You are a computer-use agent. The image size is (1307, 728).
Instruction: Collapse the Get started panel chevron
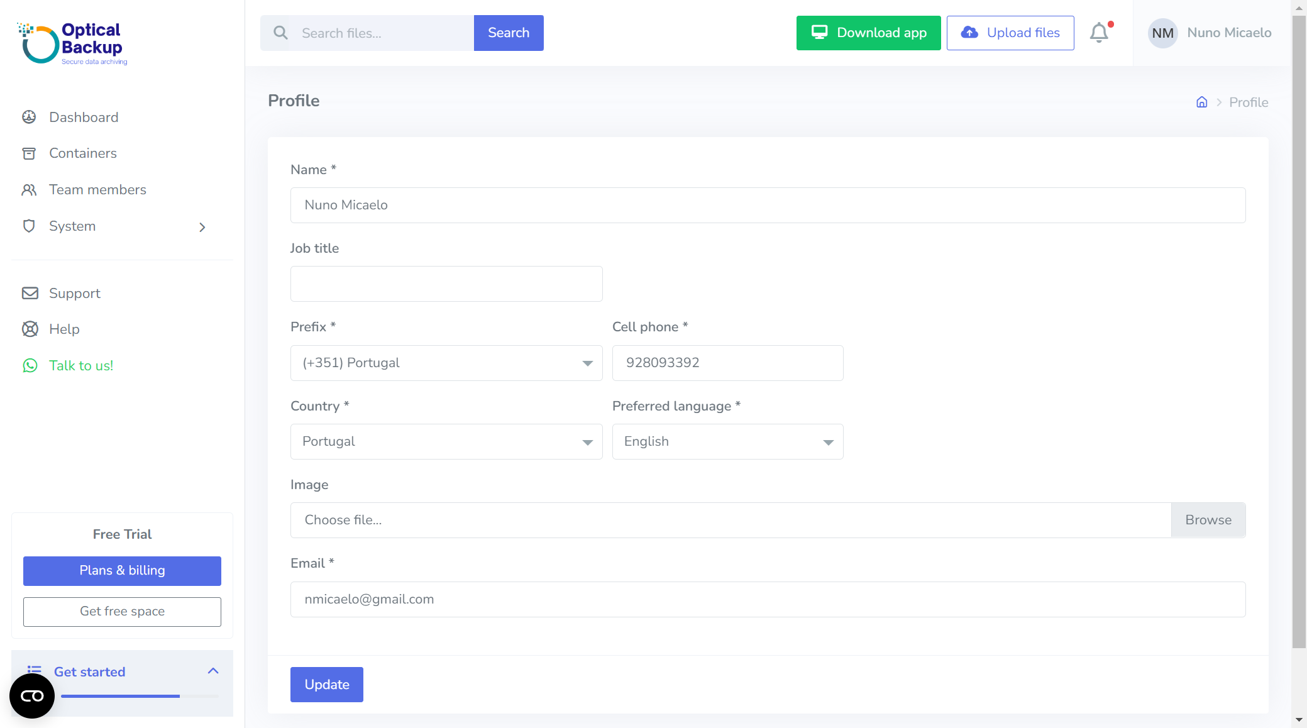point(213,671)
